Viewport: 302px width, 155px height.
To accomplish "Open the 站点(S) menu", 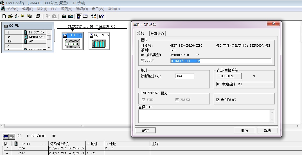I will tap(13, 9).
